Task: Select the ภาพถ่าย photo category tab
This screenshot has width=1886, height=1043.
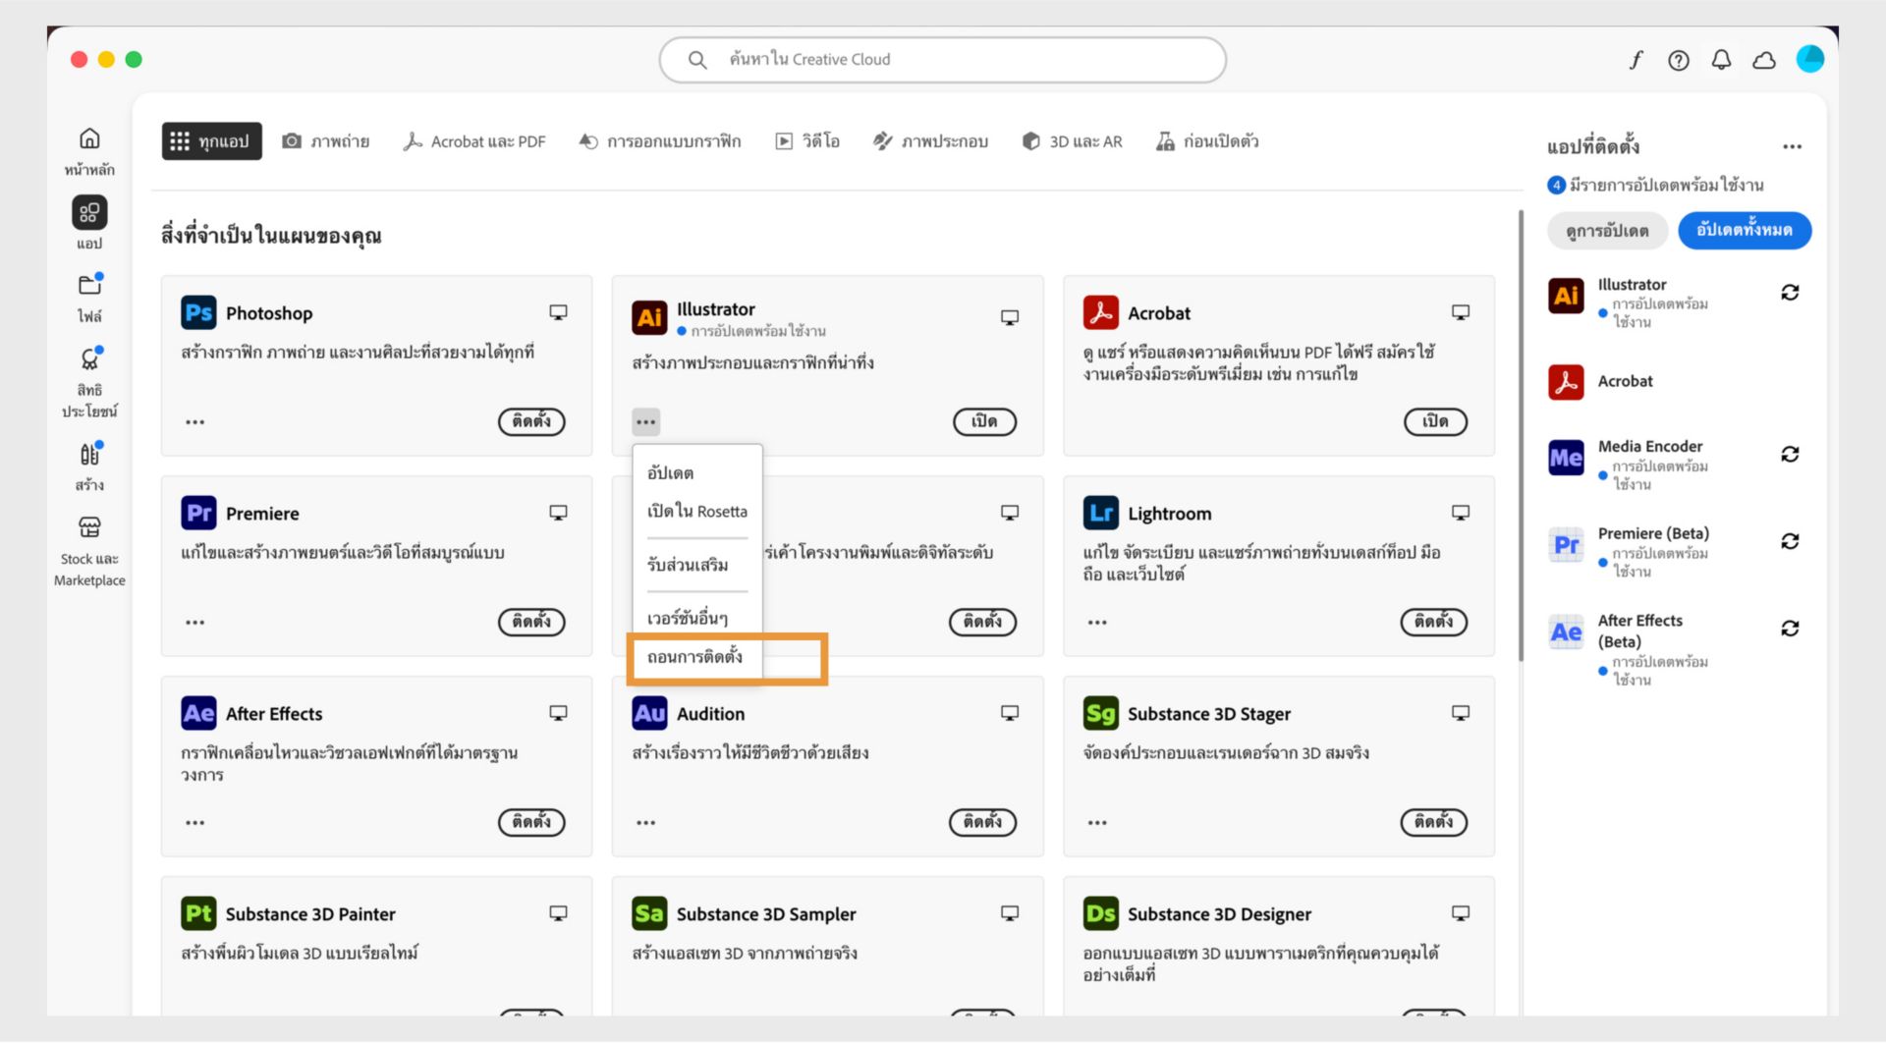Action: [326, 141]
